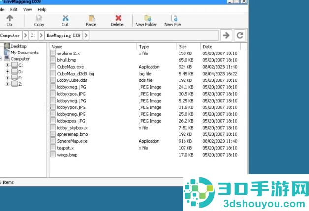
Task: Select the teapot.x file name
Action: click(x=65, y=148)
